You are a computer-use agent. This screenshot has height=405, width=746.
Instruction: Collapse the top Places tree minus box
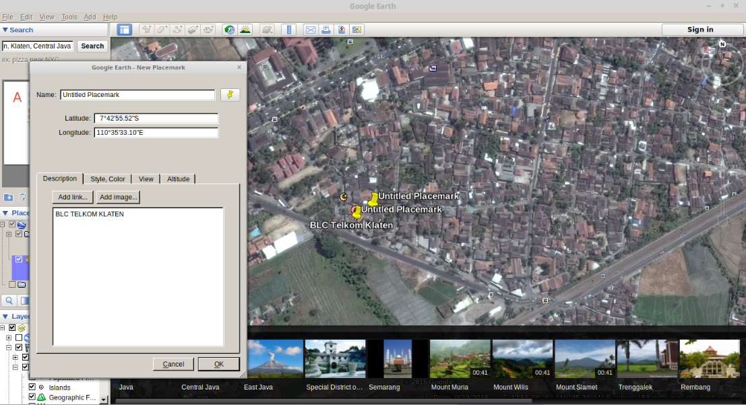(3, 224)
